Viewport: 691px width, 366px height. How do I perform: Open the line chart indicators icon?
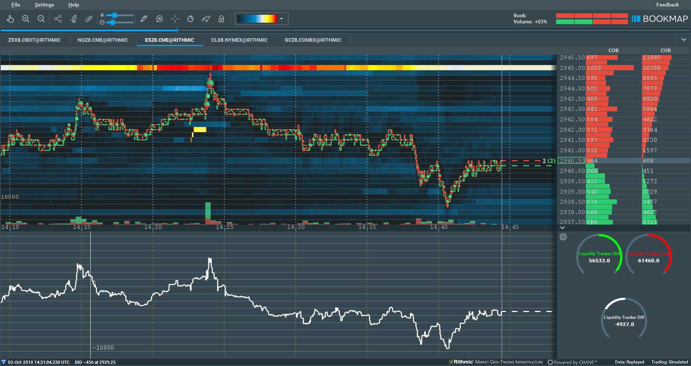point(206,19)
